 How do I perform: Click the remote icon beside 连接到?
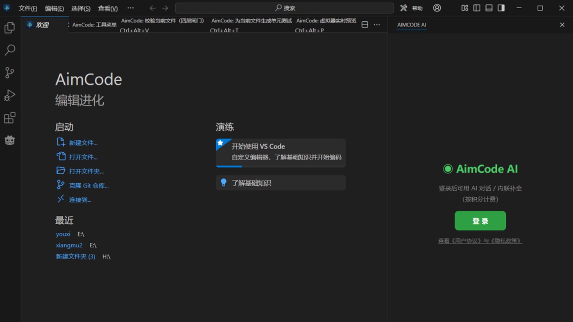61,199
